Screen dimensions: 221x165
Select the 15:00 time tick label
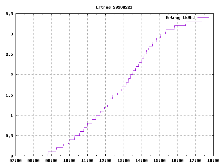[x=159, y=161]
